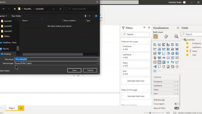202x114 pixels.
Task: Go up one folder level in Save As
Action: (15, 9)
